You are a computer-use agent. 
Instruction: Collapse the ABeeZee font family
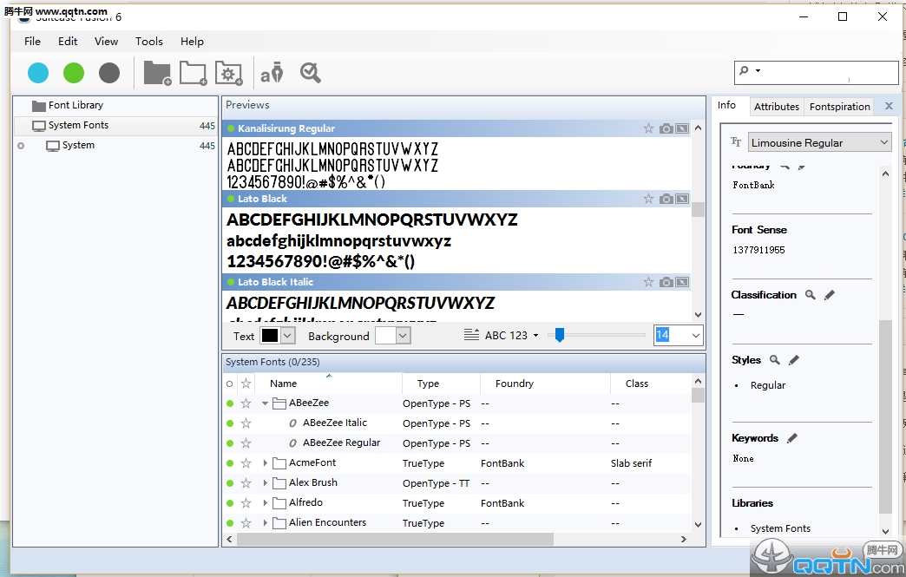click(x=265, y=403)
